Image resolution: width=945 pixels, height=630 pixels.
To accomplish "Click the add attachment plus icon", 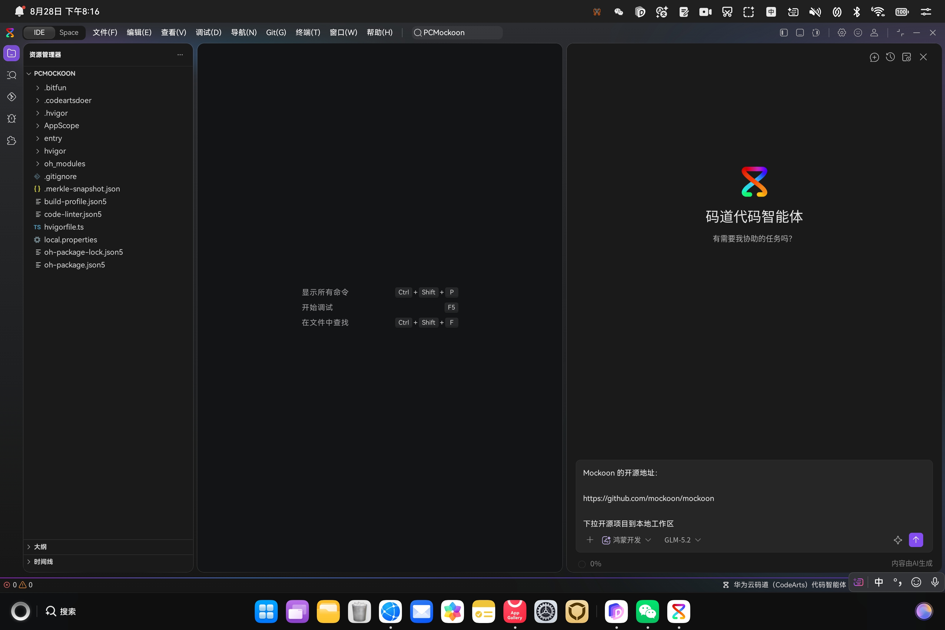I will [590, 540].
